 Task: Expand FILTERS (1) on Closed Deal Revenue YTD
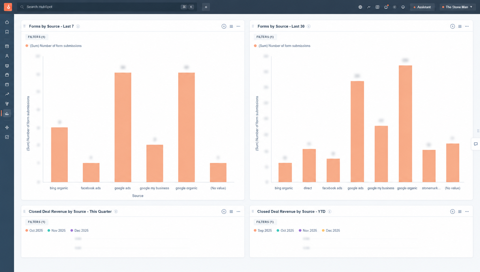point(265,222)
